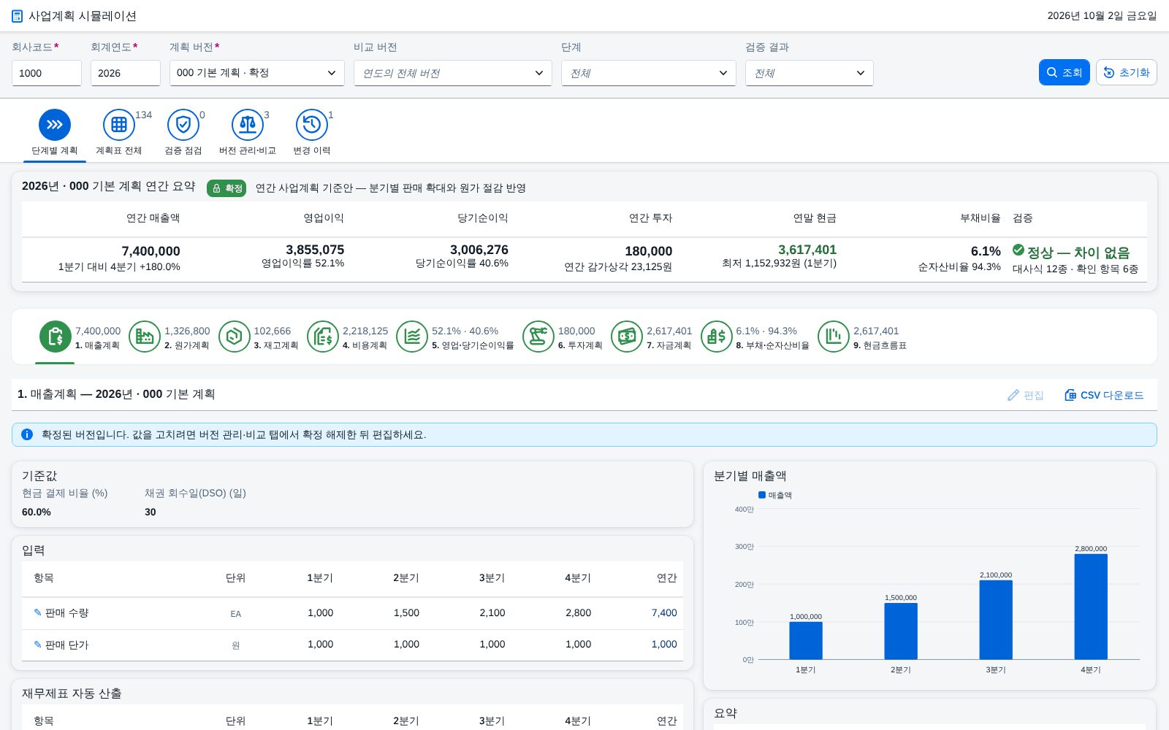Open the 계획표 전체 grid icon
1169x730 pixels.
click(119, 125)
